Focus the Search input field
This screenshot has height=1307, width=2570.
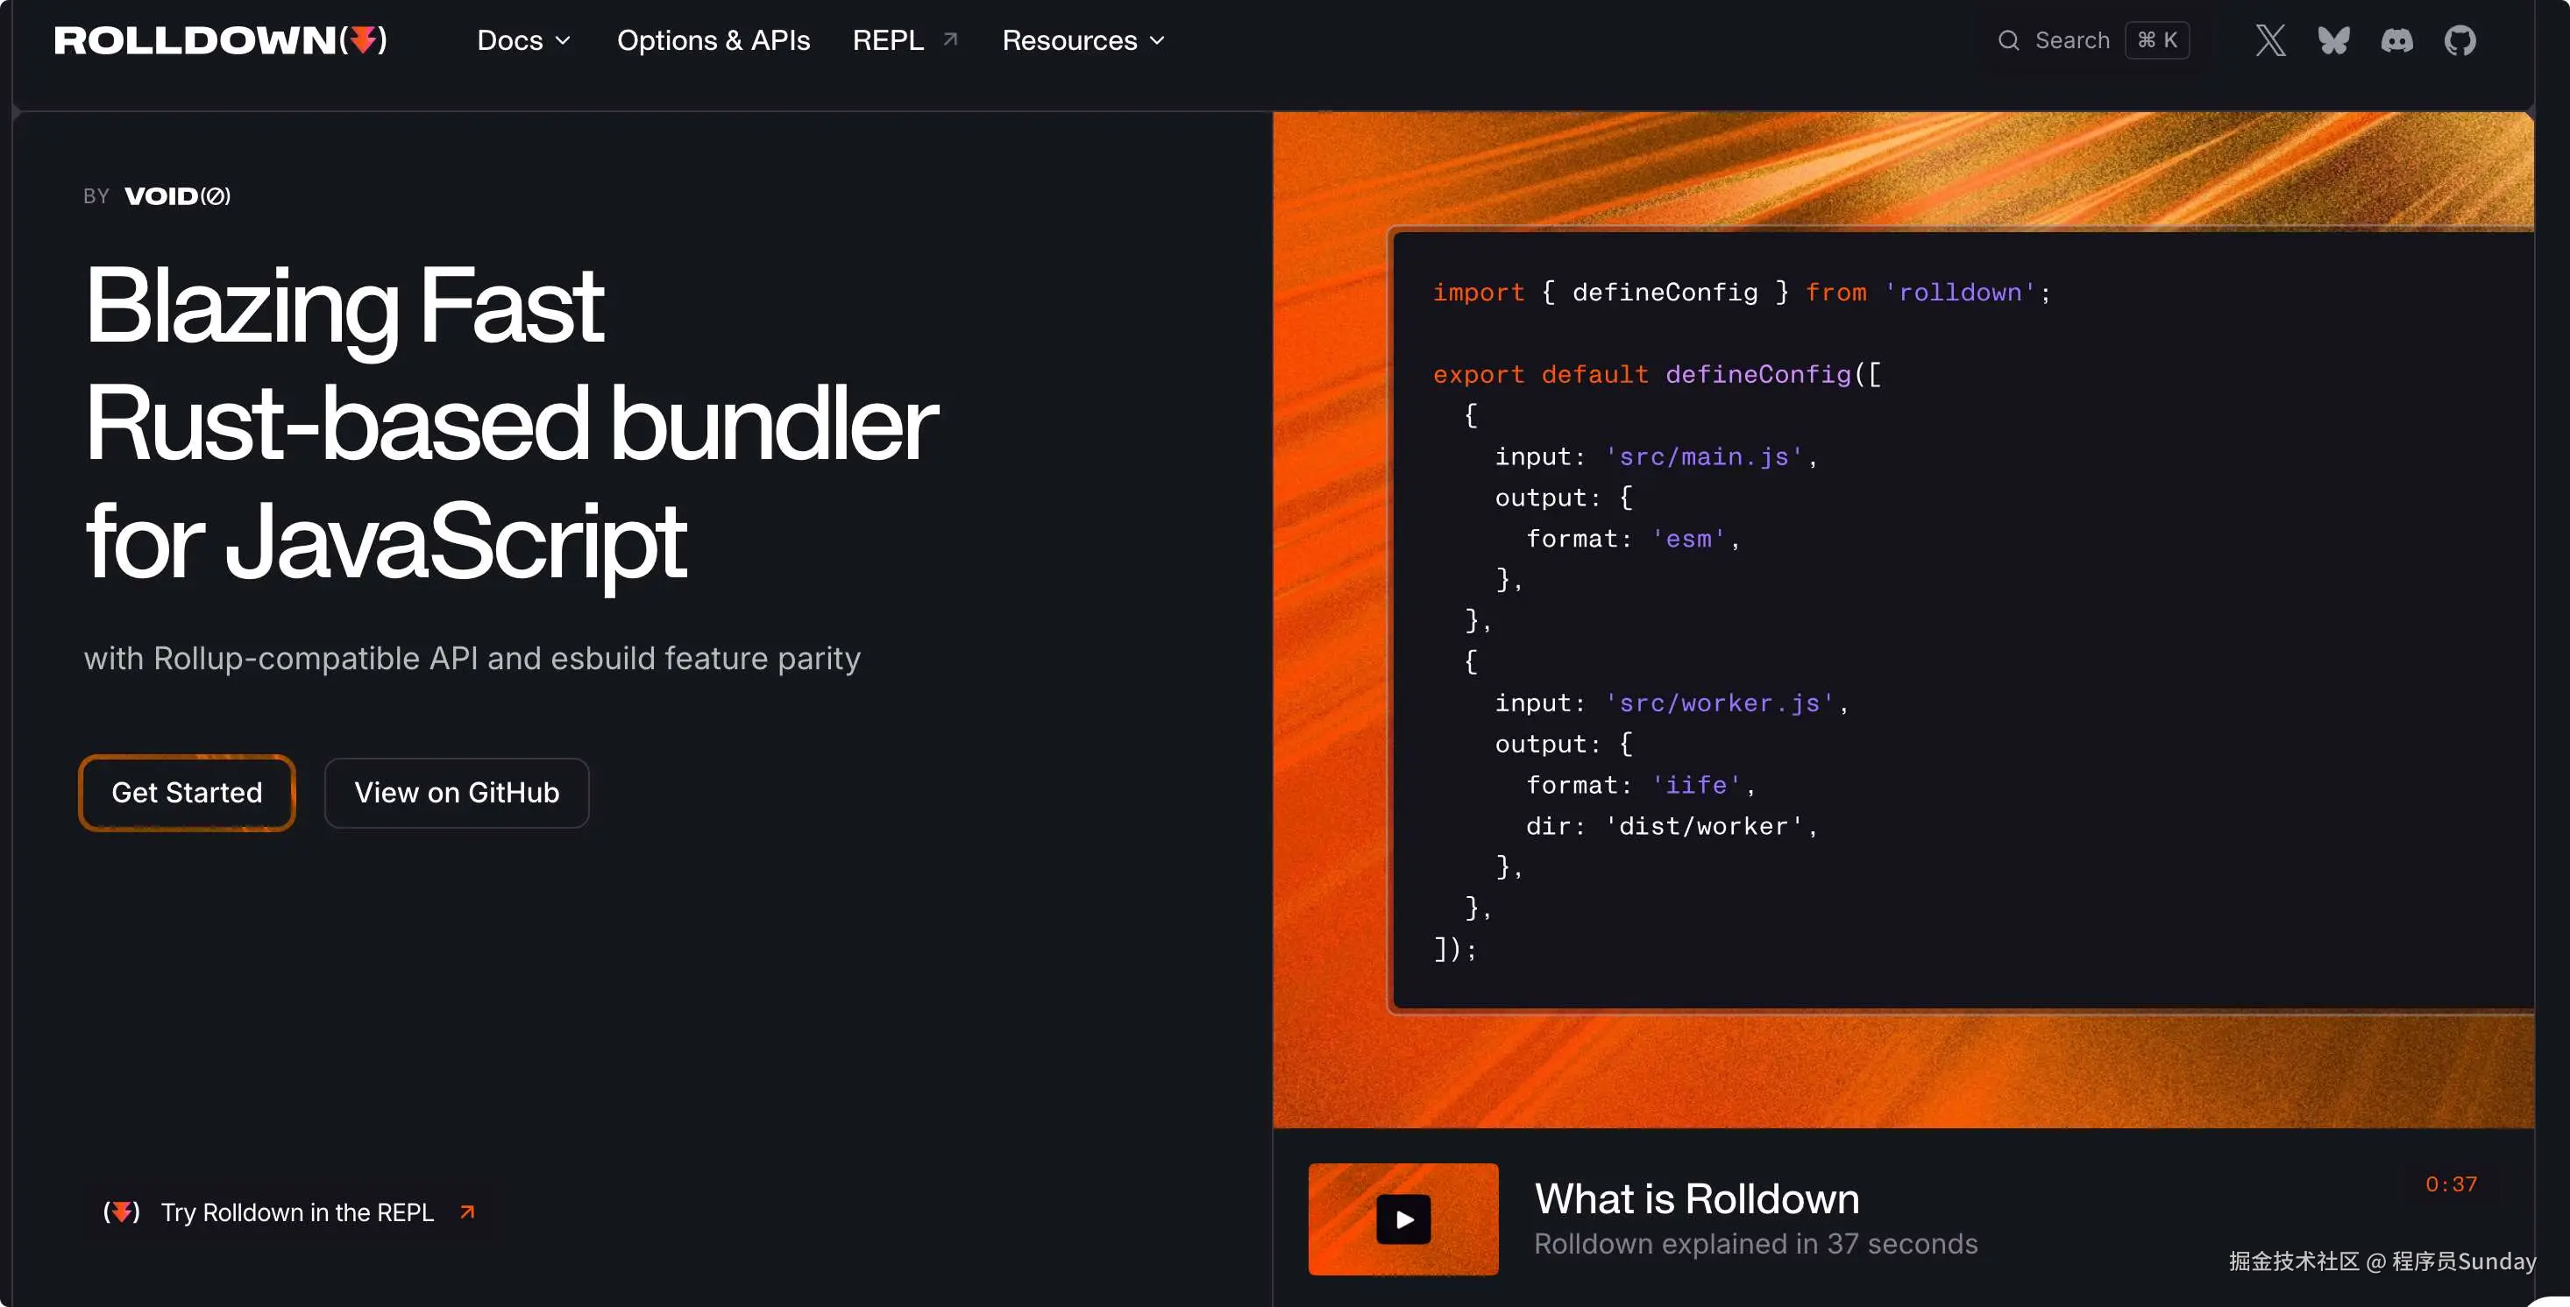2072,41
